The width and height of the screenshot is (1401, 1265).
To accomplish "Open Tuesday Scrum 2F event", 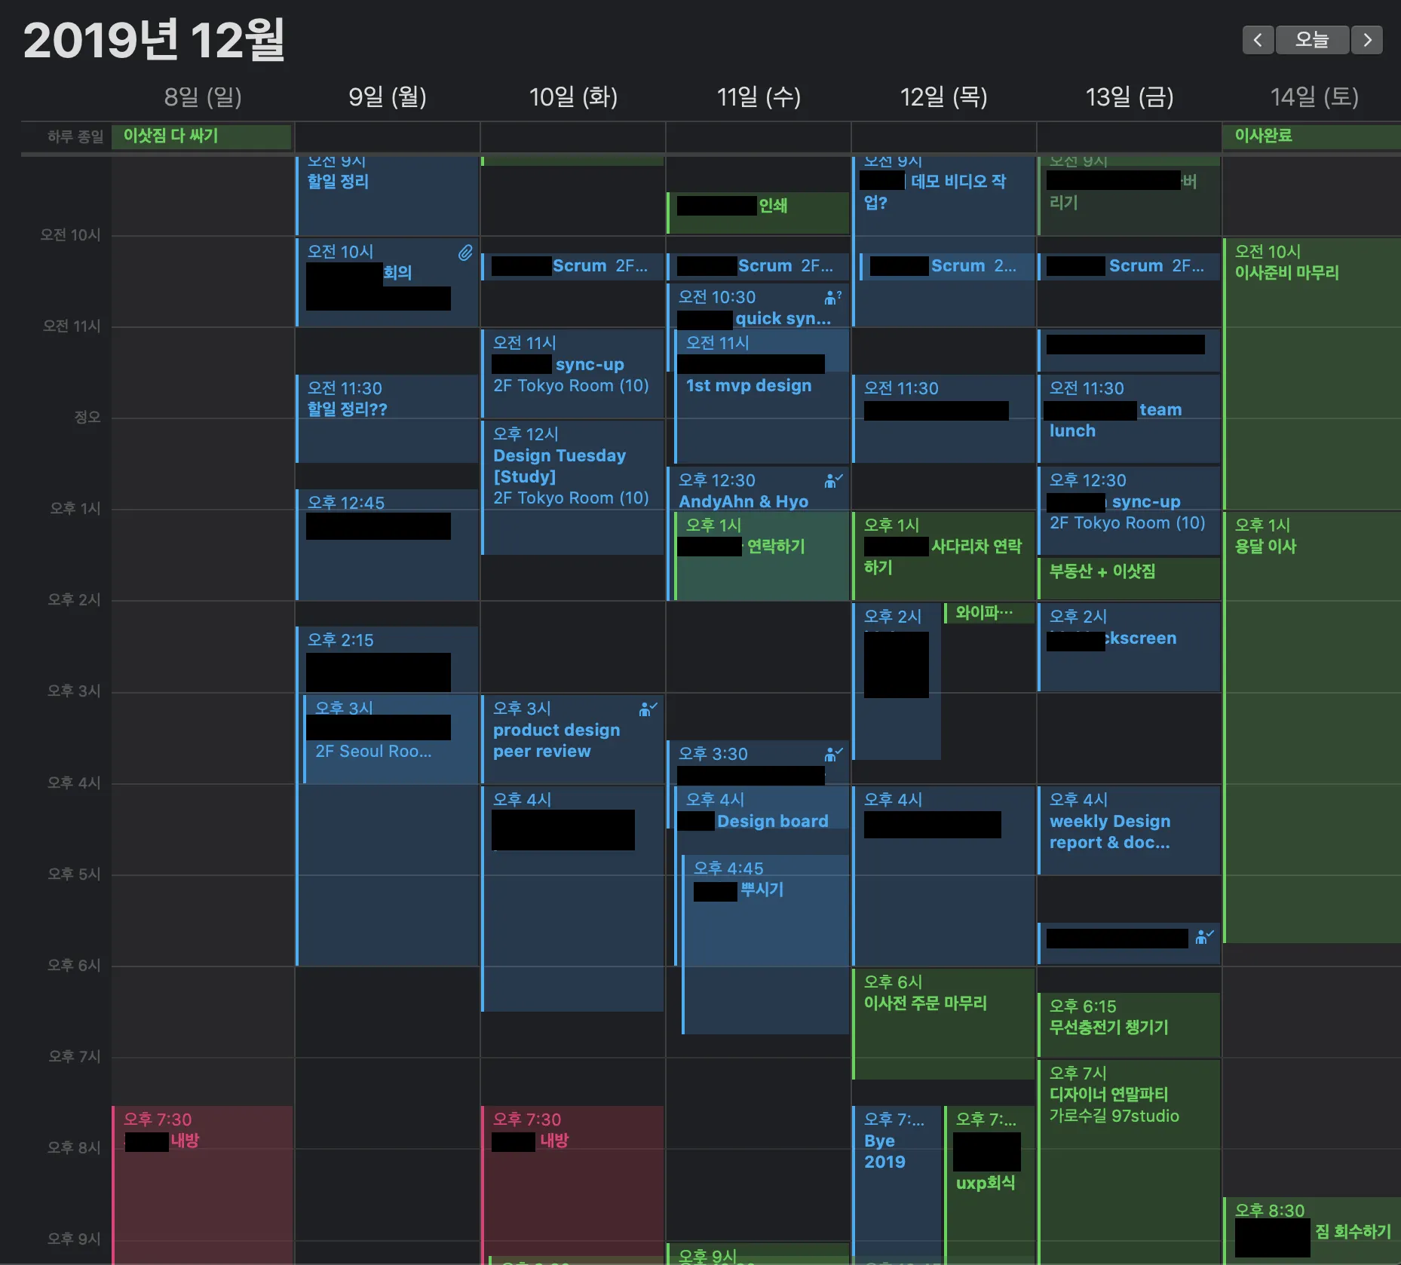I will coord(573,266).
